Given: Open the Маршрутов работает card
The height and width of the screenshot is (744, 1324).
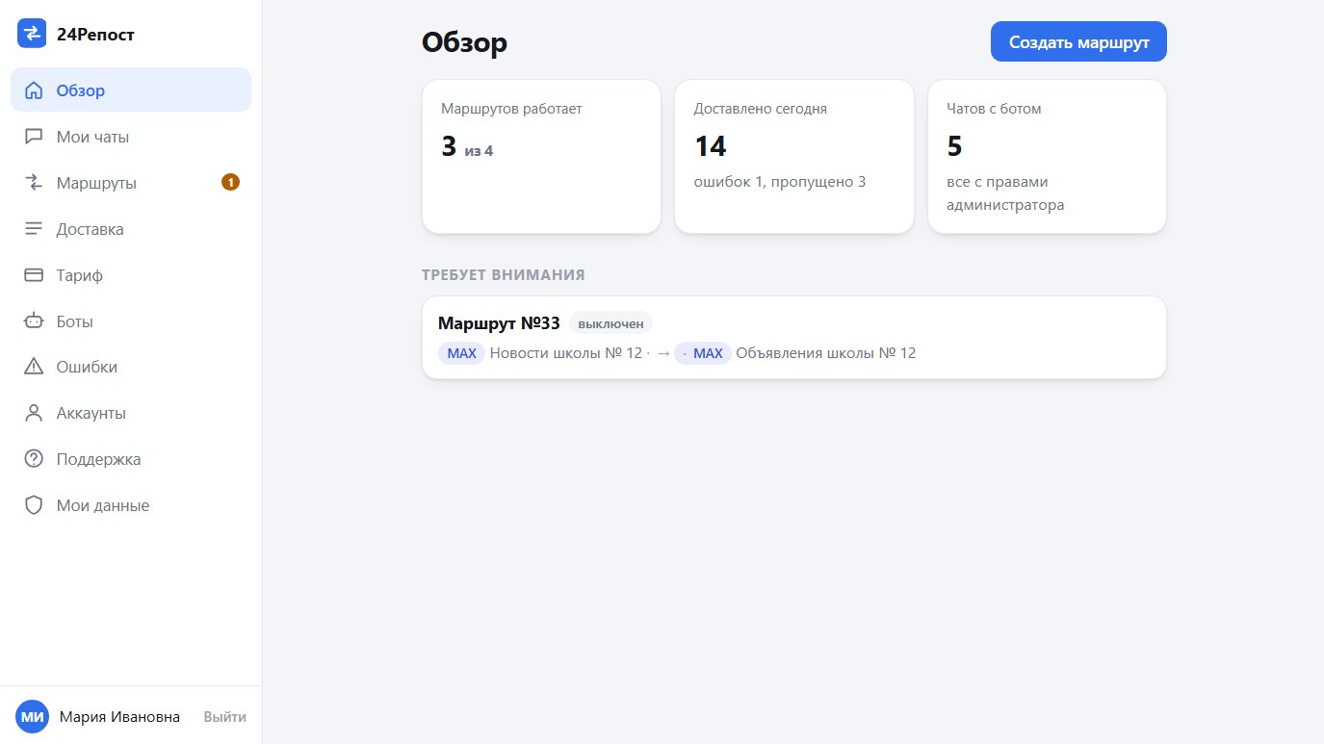Looking at the screenshot, I should tap(541, 156).
